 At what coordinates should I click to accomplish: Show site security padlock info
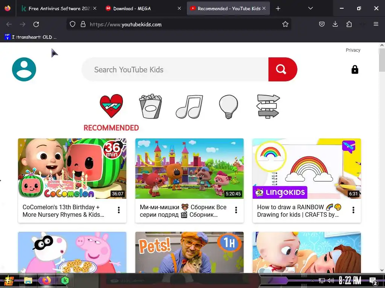click(83, 24)
